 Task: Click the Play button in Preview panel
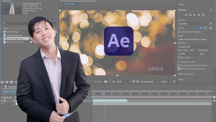click(x=194, y=15)
